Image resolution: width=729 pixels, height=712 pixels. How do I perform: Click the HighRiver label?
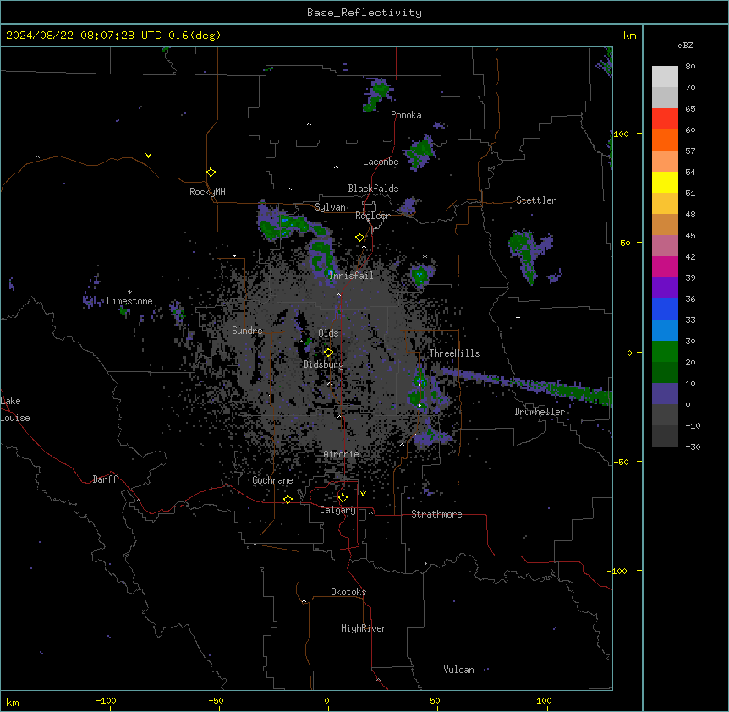tap(364, 628)
